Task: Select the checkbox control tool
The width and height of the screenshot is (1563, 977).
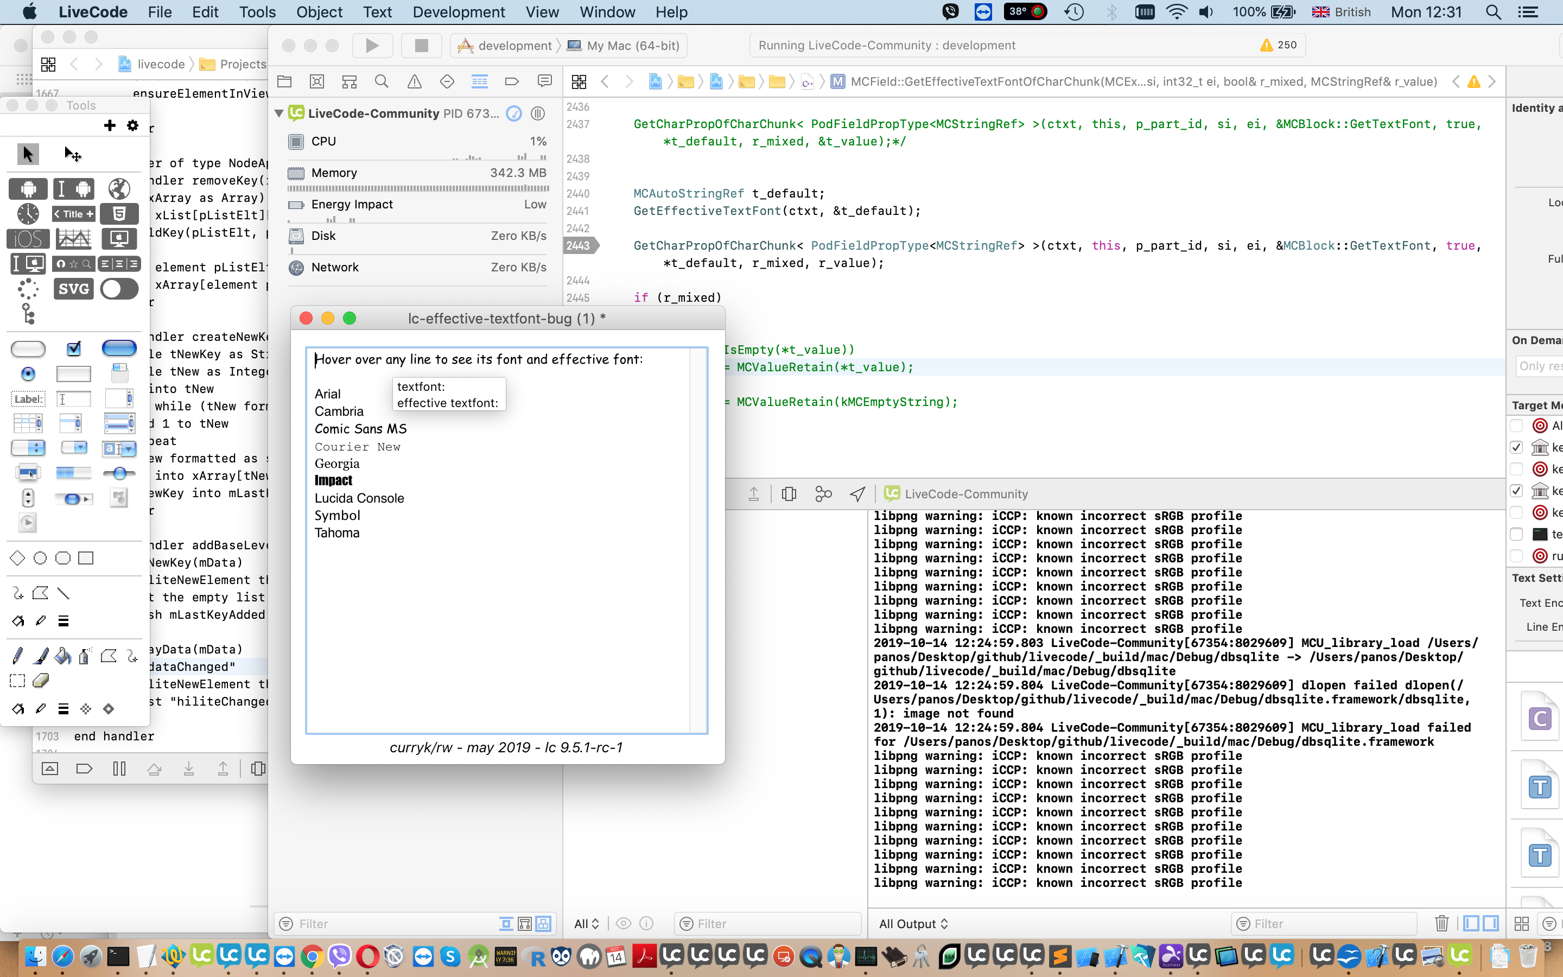Action: [x=74, y=349]
